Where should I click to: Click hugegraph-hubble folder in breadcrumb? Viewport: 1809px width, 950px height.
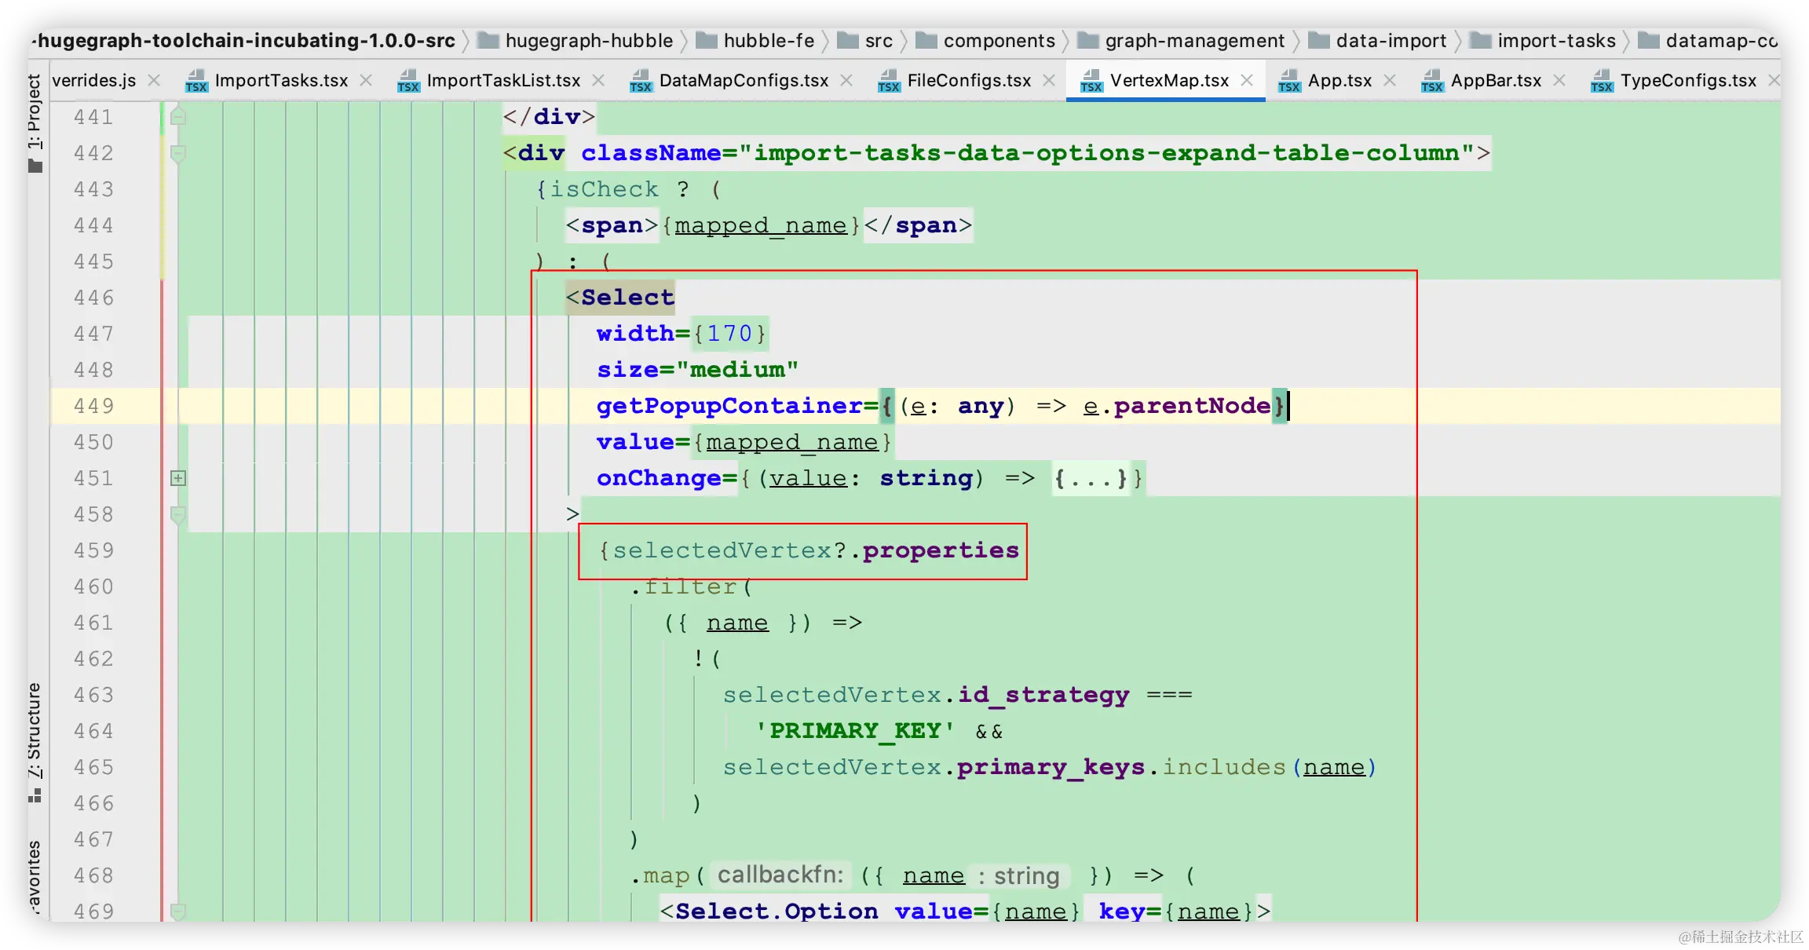[x=588, y=41]
